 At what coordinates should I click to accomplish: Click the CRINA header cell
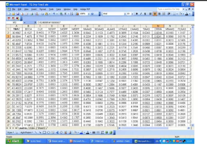(x=158, y=29)
